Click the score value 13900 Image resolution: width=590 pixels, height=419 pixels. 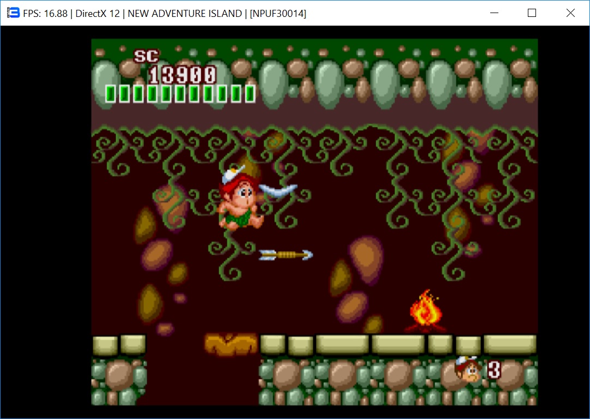click(183, 75)
